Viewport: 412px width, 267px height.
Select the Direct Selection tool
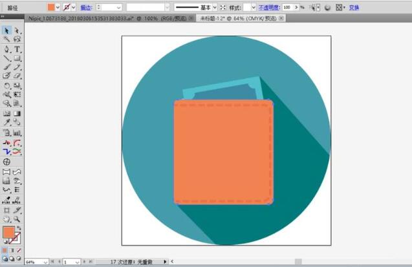(x=17, y=30)
